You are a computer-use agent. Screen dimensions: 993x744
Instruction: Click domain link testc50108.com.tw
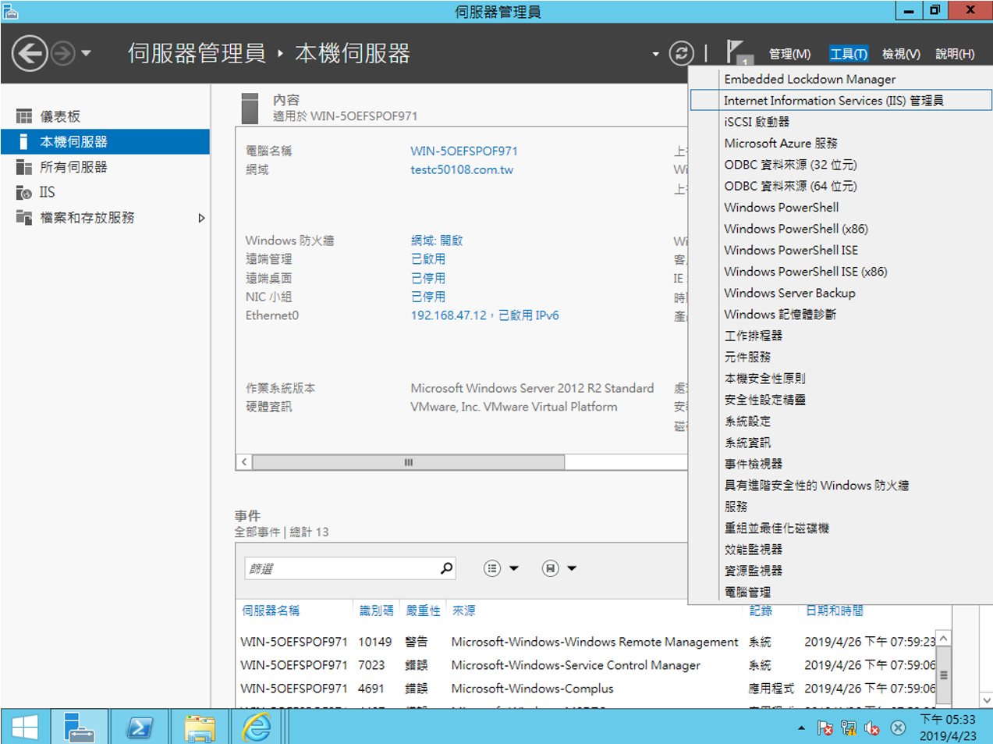click(462, 169)
